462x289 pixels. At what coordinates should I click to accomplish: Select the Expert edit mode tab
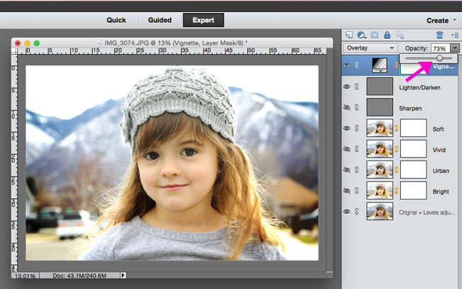(x=203, y=20)
